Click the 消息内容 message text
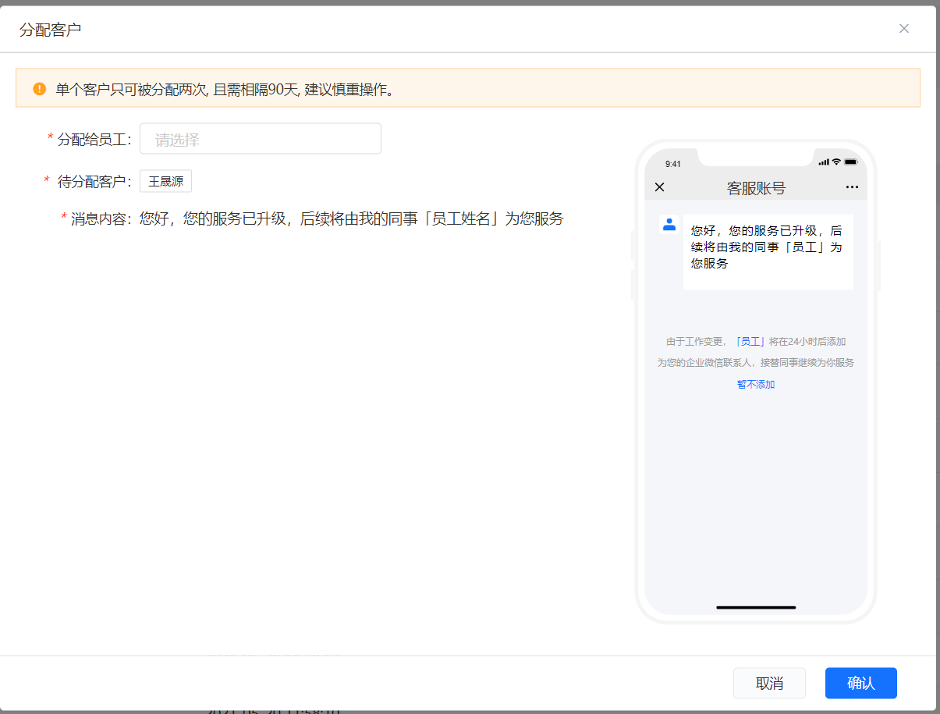This screenshot has width=940, height=714. coord(351,219)
